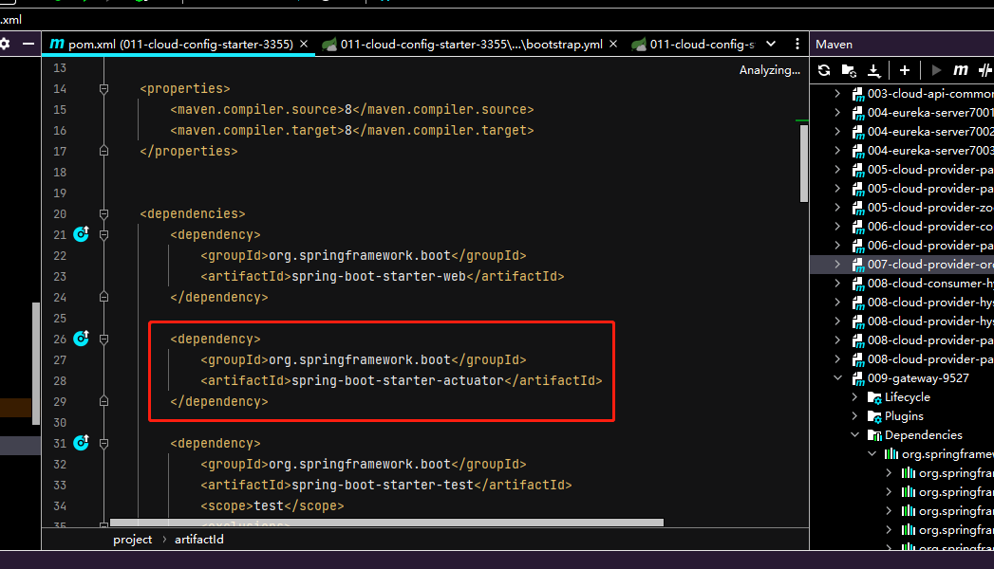The image size is (994, 569).
Task: Select Plugins tree item
Action: pos(904,415)
